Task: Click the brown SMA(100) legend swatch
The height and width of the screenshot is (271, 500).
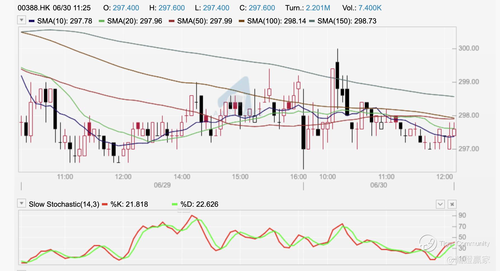Action: [x=242, y=21]
